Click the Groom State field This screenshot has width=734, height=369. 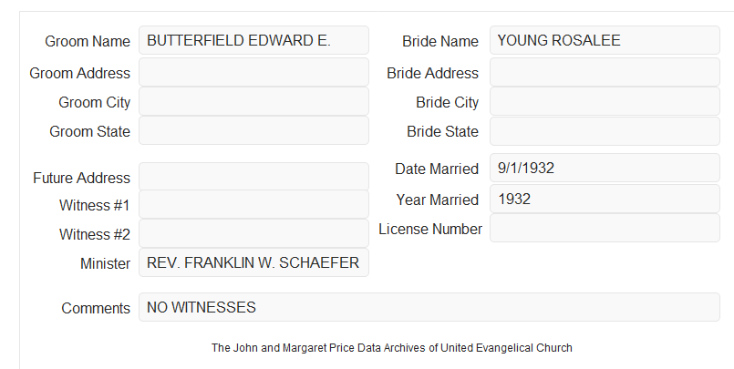[x=253, y=130]
